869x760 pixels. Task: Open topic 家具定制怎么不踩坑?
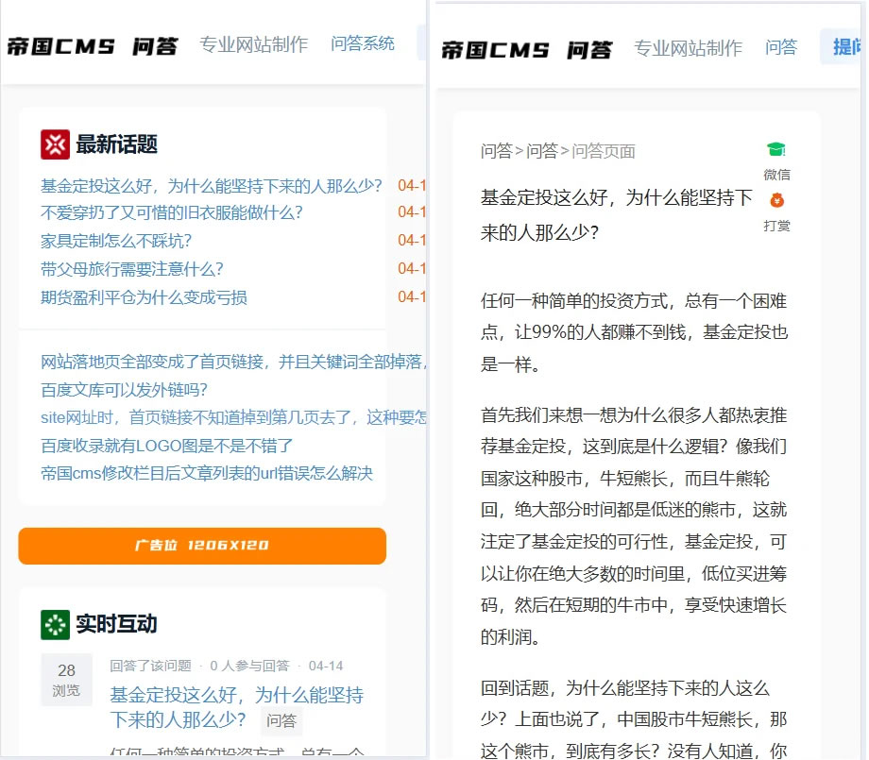tap(116, 241)
